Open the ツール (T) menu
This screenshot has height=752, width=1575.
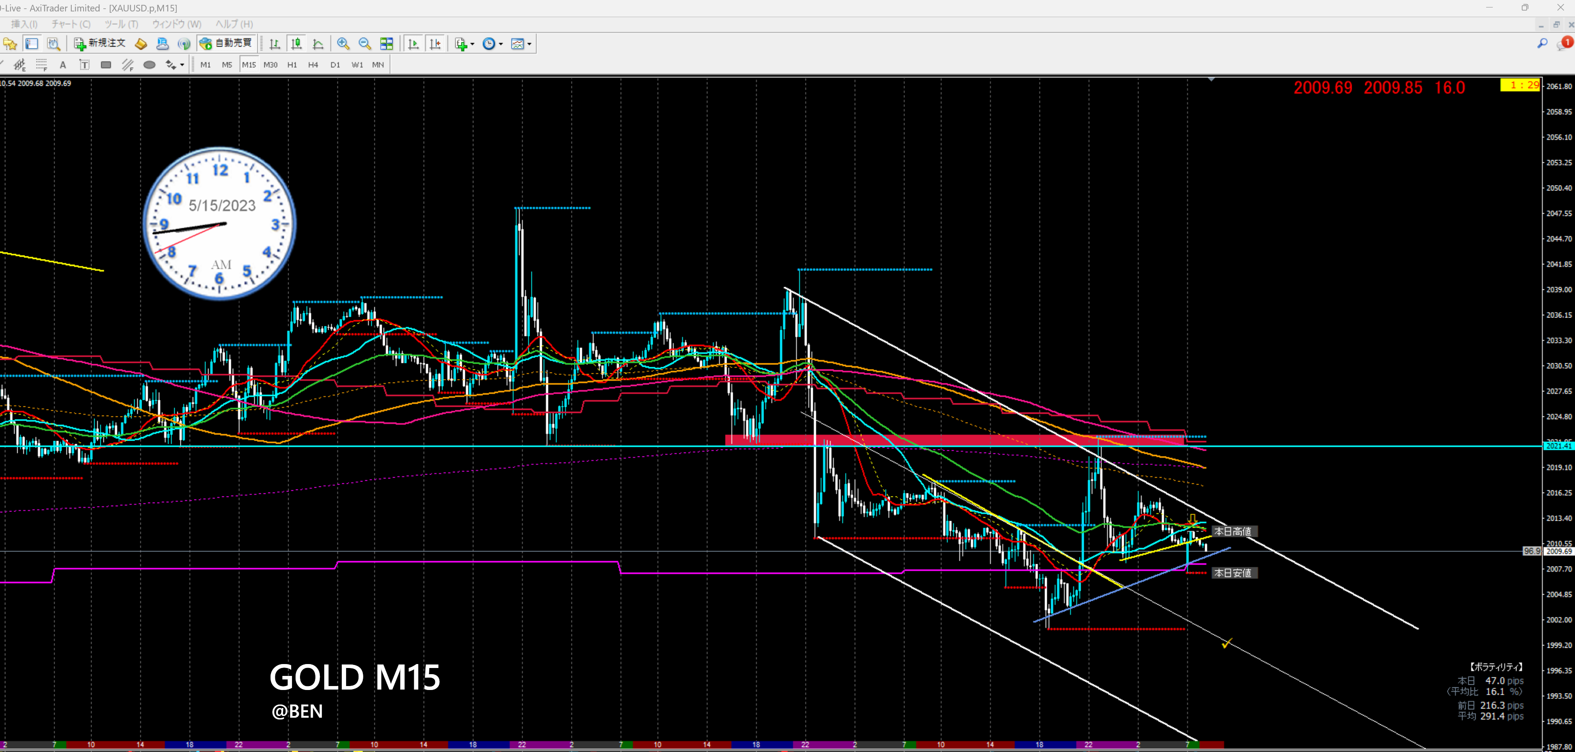(121, 24)
